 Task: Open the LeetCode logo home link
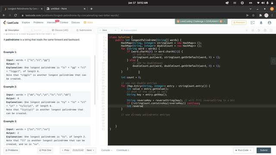(11, 23)
